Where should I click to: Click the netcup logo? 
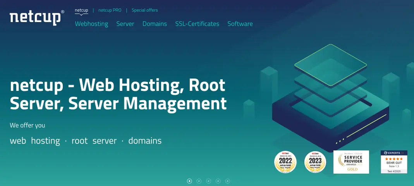pos(37,18)
